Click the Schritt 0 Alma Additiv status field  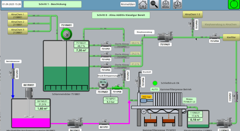(121, 15)
